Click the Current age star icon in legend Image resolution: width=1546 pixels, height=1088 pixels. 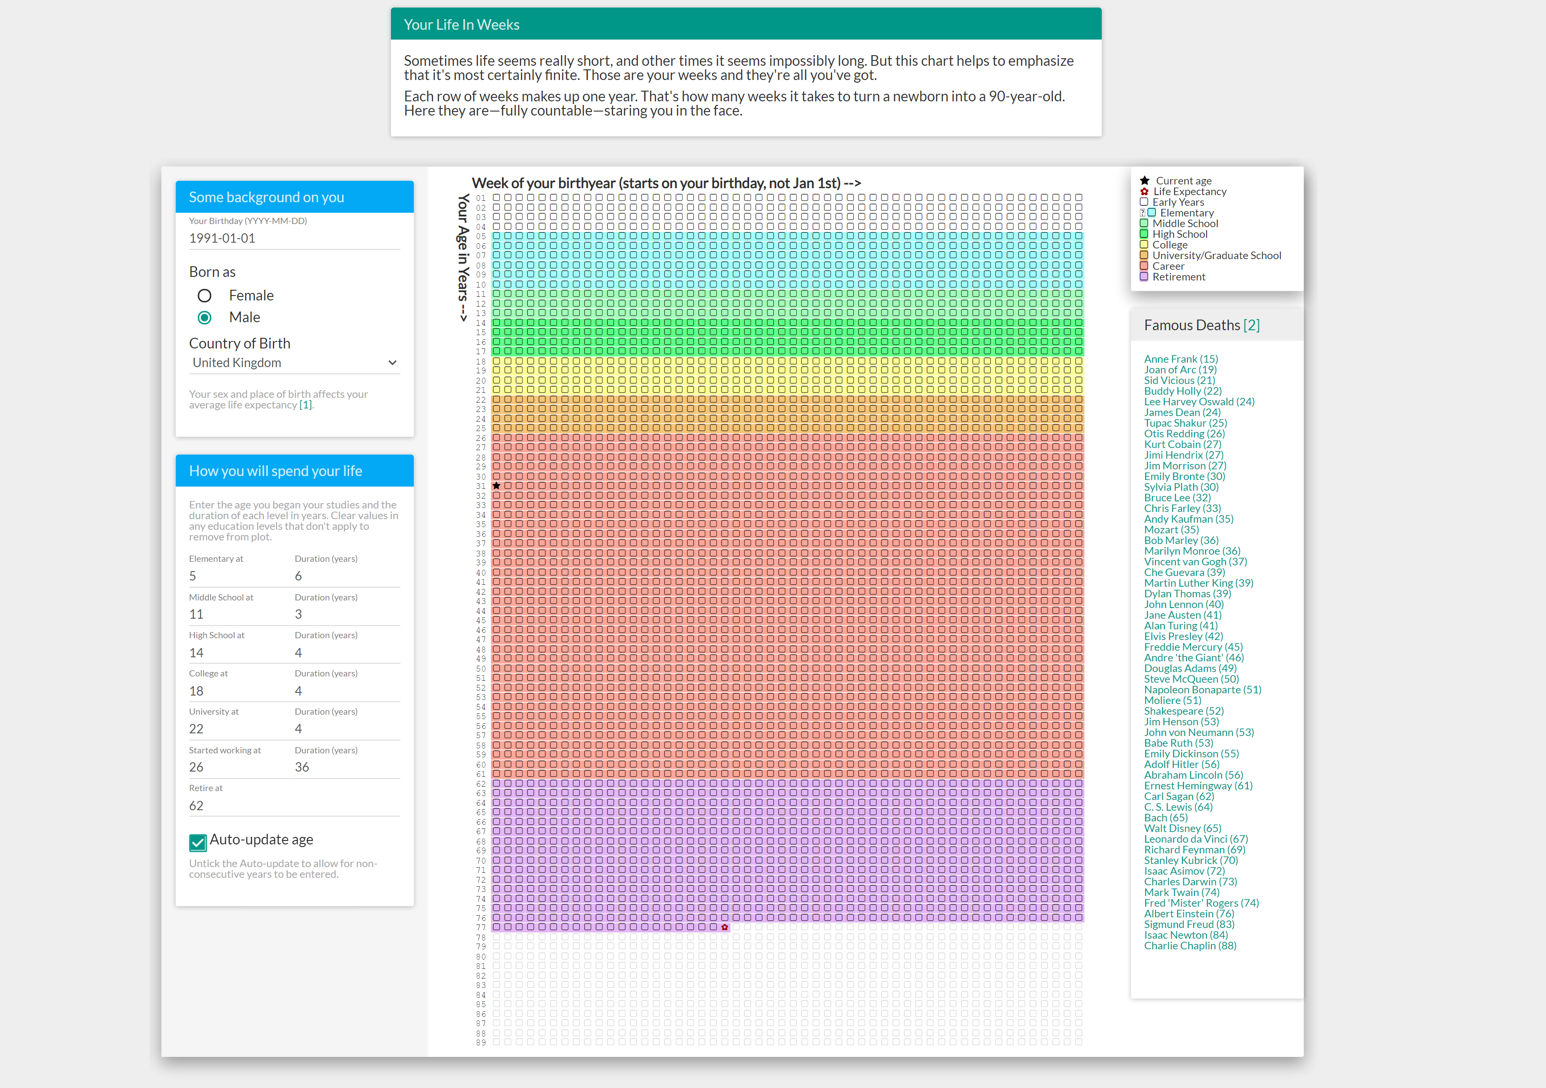pos(1145,180)
